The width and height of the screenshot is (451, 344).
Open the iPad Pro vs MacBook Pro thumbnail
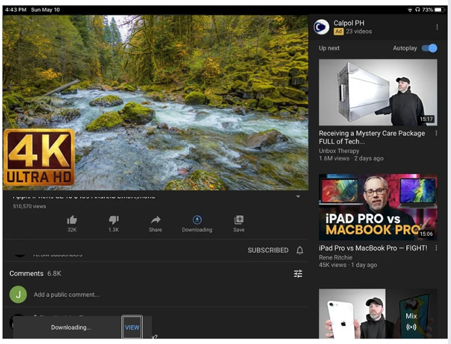(x=378, y=207)
